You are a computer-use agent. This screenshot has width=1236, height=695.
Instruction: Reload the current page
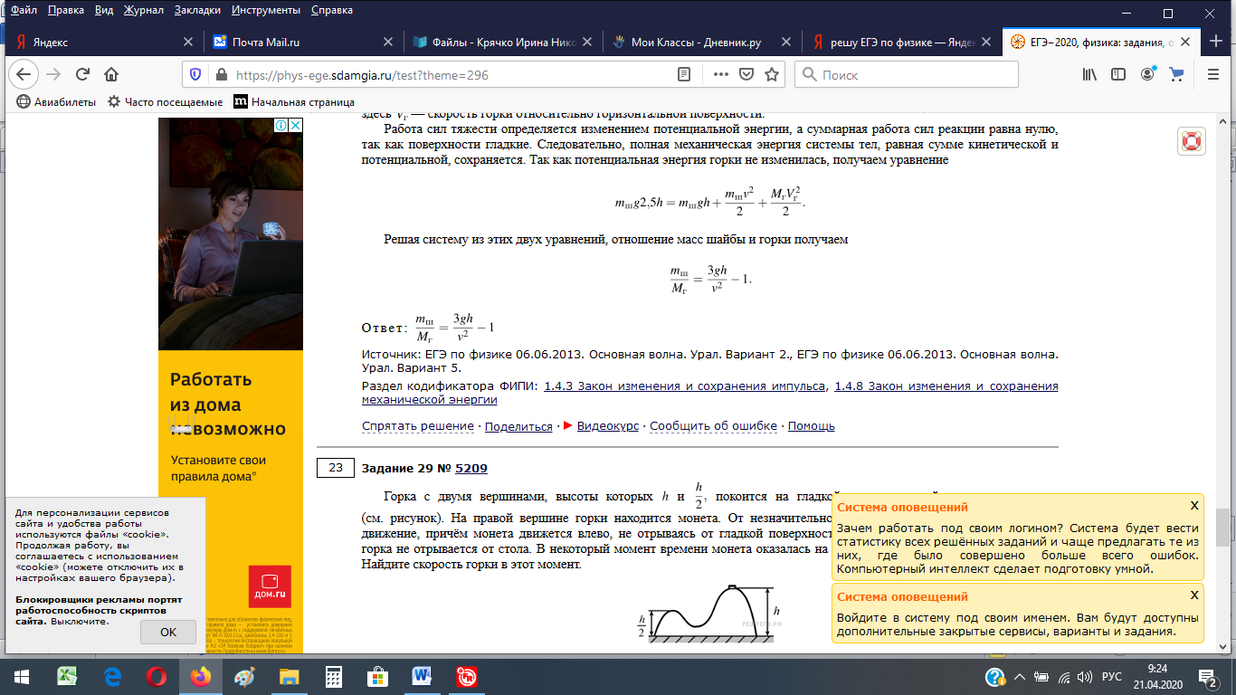click(x=82, y=75)
